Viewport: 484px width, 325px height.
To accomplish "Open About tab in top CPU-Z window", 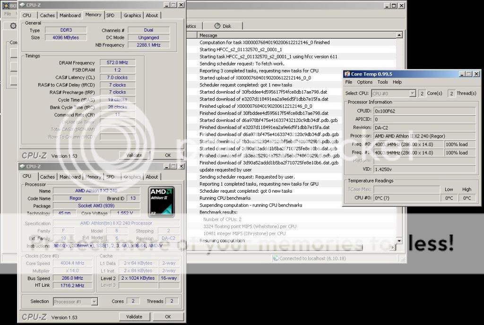I will click(x=152, y=15).
